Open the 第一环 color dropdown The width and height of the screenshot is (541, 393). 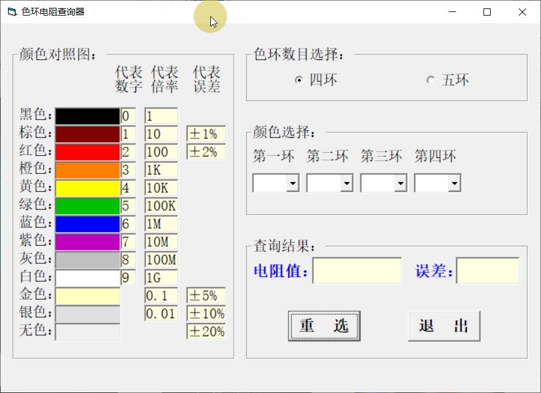291,182
